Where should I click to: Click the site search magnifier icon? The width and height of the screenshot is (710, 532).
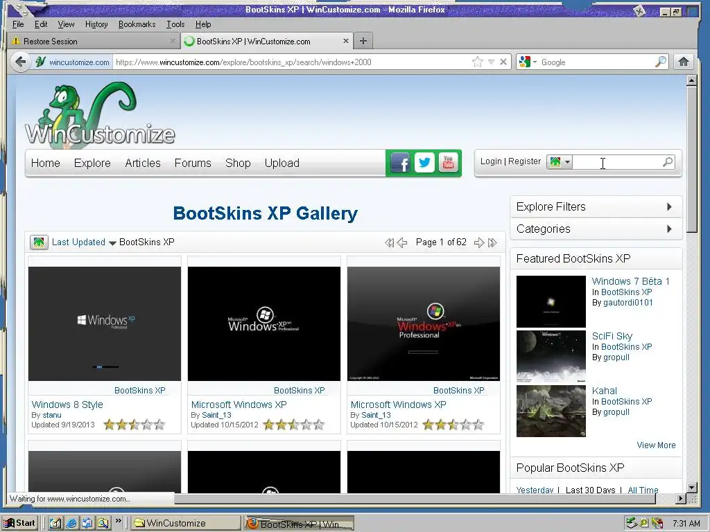[x=668, y=161]
